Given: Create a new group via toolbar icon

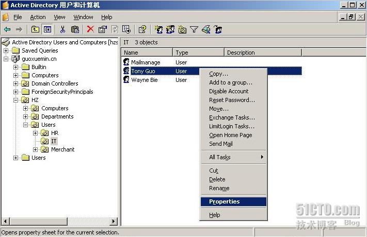Looking at the screenshot, I should [x=170, y=29].
